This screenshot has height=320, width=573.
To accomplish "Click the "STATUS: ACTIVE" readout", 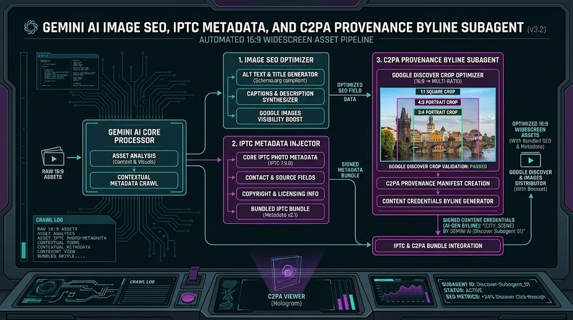I will 462,290.
